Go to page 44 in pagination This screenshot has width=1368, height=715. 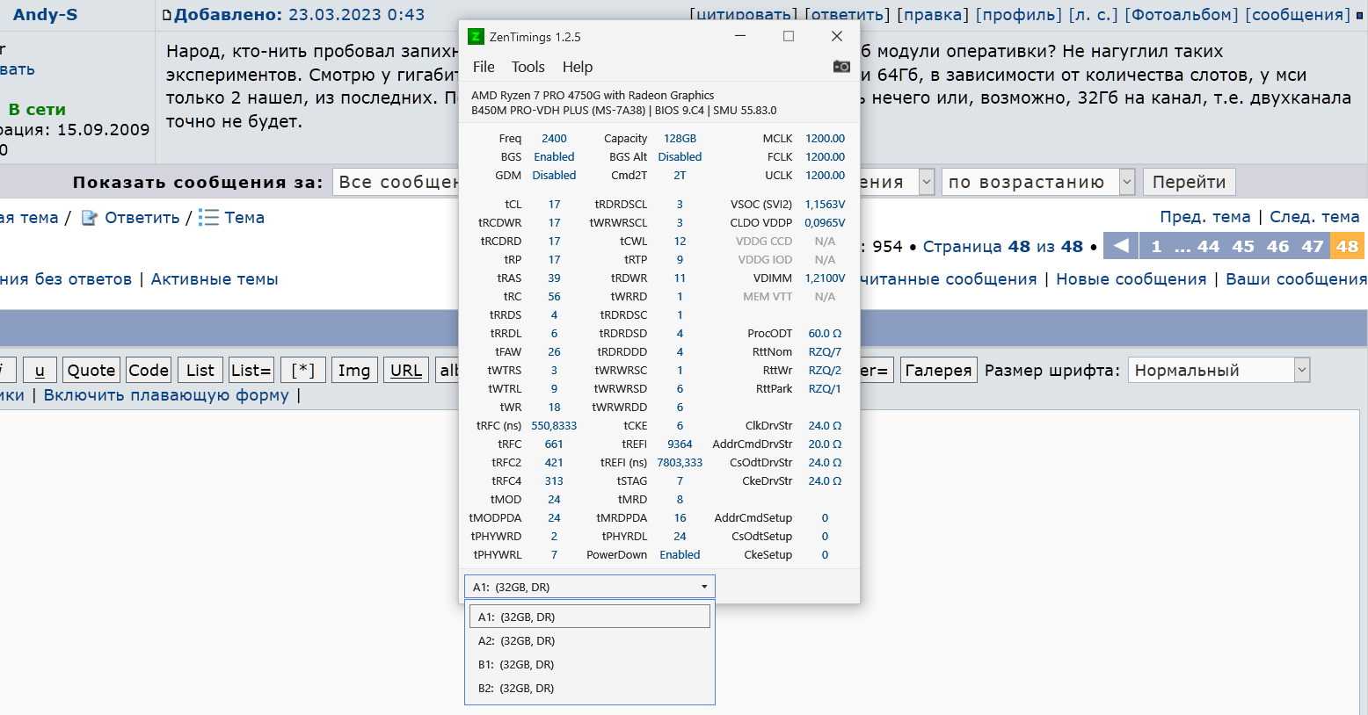(1209, 246)
